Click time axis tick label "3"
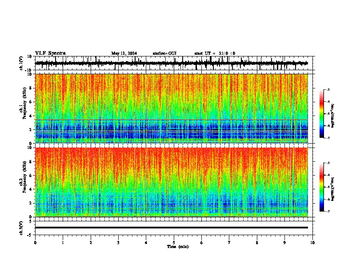 pyautogui.click(x=118, y=243)
